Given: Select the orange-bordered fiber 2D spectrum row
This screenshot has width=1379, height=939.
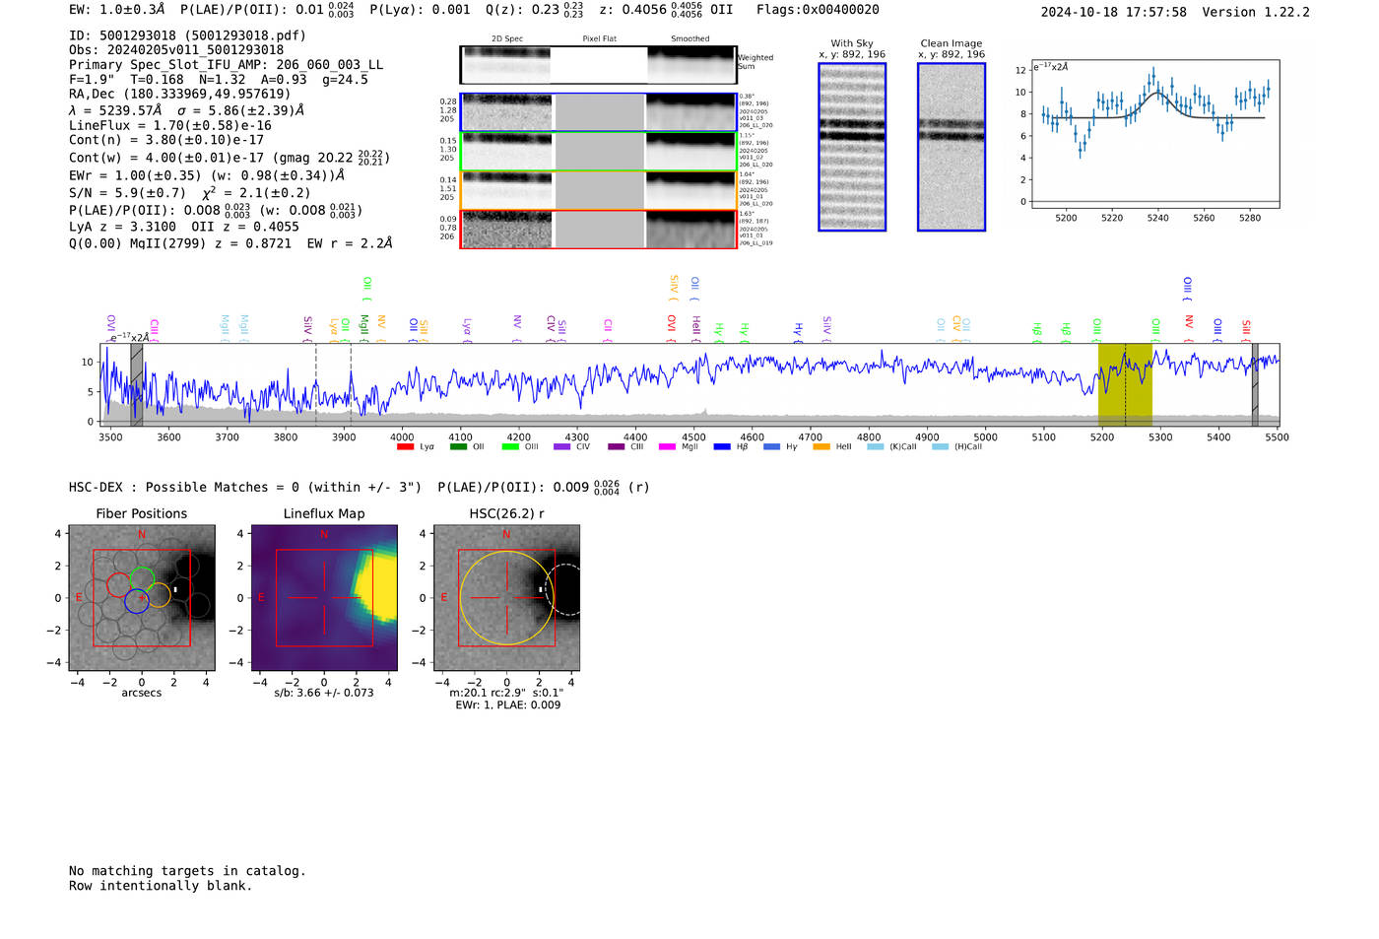Looking at the screenshot, I should pos(598,190).
